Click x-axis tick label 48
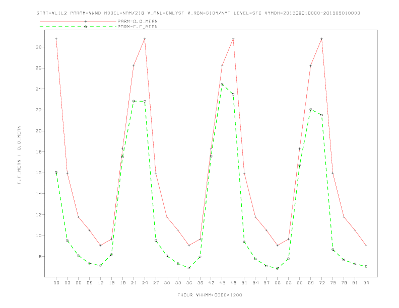 (233, 283)
